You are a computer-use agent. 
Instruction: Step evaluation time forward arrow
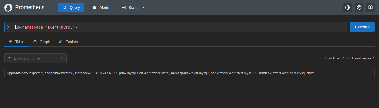[62, 58]
